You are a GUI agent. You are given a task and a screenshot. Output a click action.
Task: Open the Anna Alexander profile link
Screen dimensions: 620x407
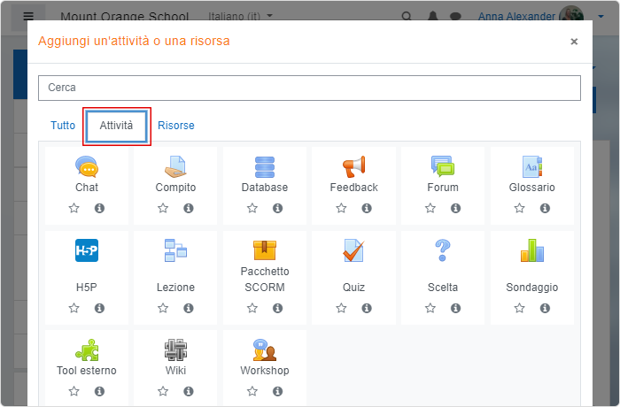pos(516,16)
